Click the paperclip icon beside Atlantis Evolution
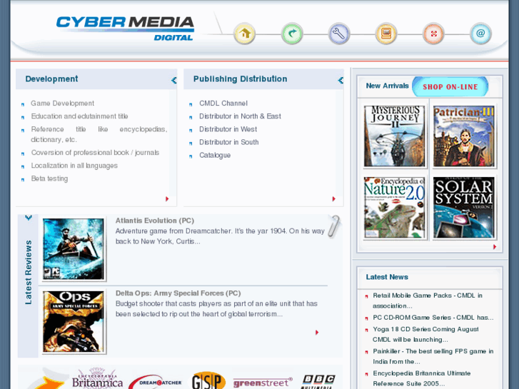The width and height of the screenshot is (519, 389). coord(334,226)
